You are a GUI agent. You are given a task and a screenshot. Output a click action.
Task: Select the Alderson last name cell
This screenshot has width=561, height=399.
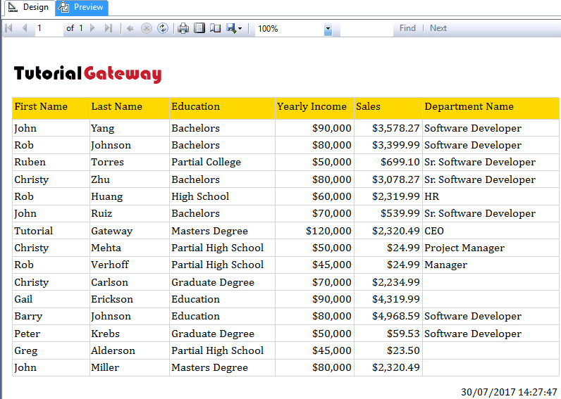pyautogui.click(x=129, y=350)
